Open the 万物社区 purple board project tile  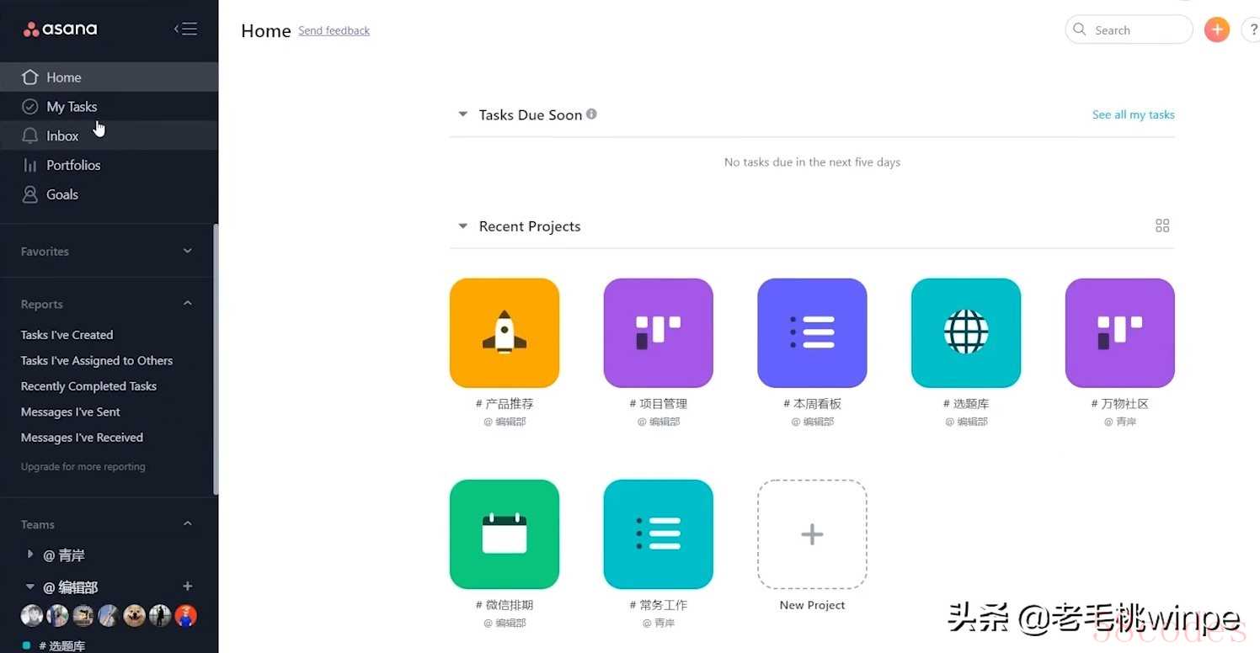tap(1120, 333)
